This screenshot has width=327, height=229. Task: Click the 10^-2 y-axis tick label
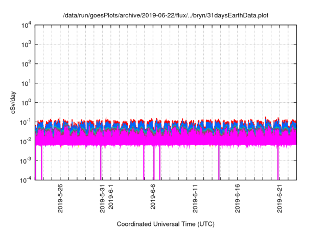[x=26, y=142]
